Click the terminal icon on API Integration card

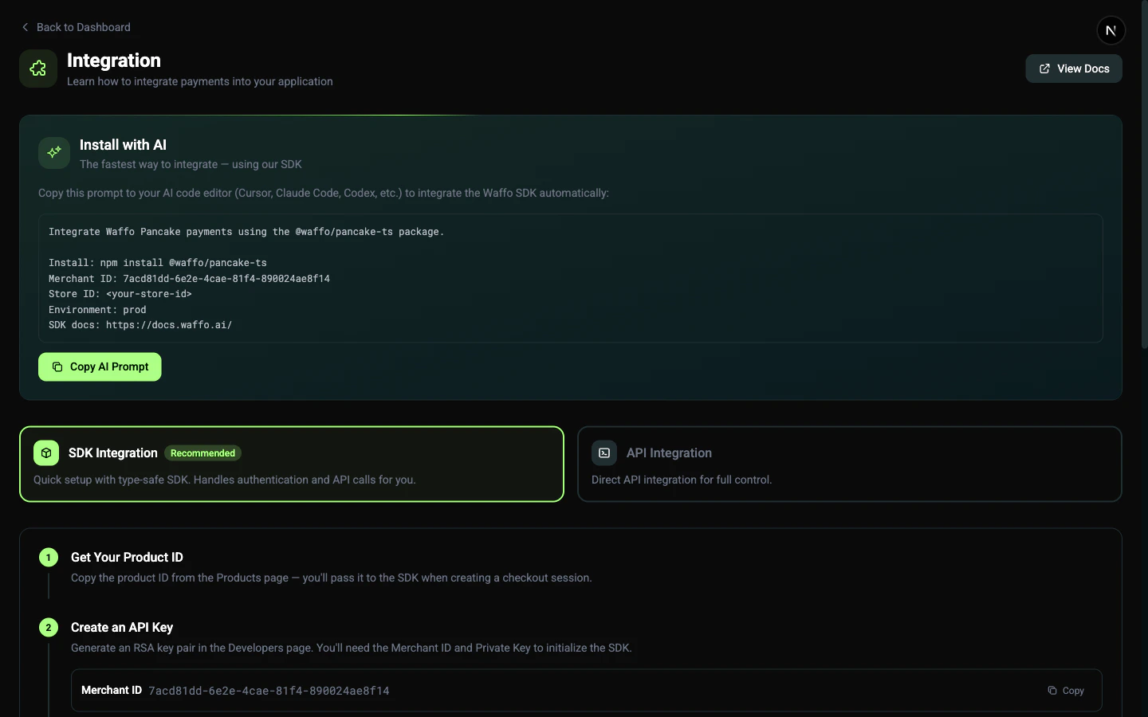(x=603, y=453)
